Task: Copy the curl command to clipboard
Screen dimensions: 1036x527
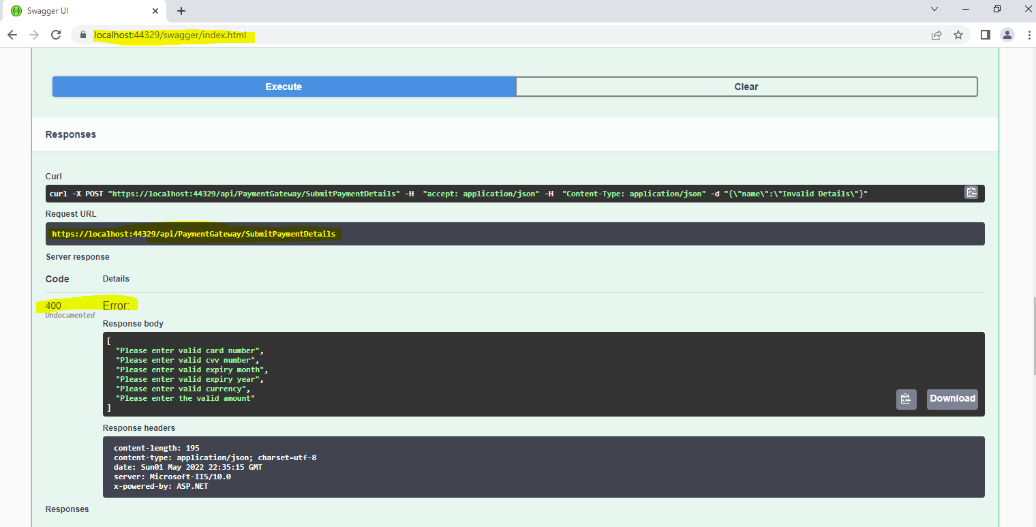Action: [971, 193]
